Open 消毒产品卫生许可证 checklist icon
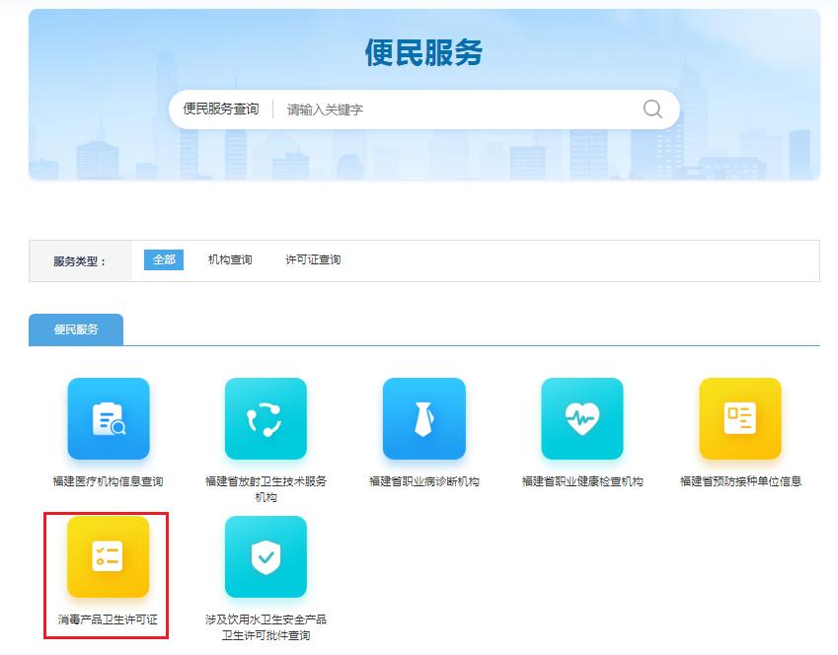The image size is (838, 655). tap(109, 556)
